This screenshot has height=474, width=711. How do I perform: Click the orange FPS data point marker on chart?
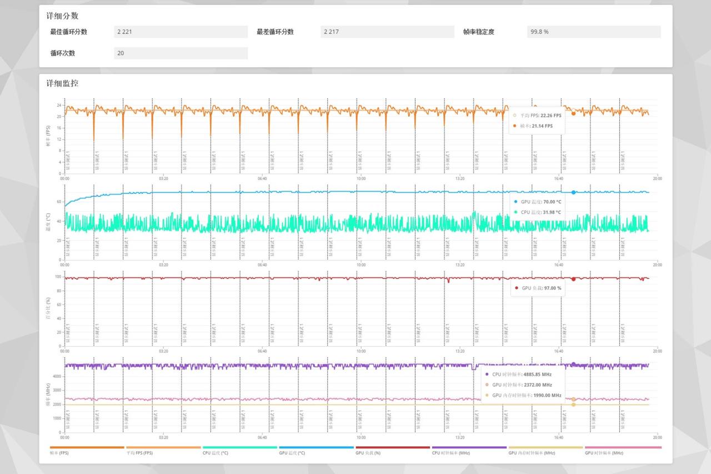(x=573, y=113)
